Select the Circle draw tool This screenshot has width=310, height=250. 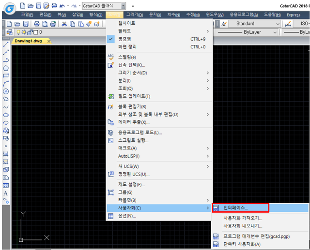click(x=6, y=91)
